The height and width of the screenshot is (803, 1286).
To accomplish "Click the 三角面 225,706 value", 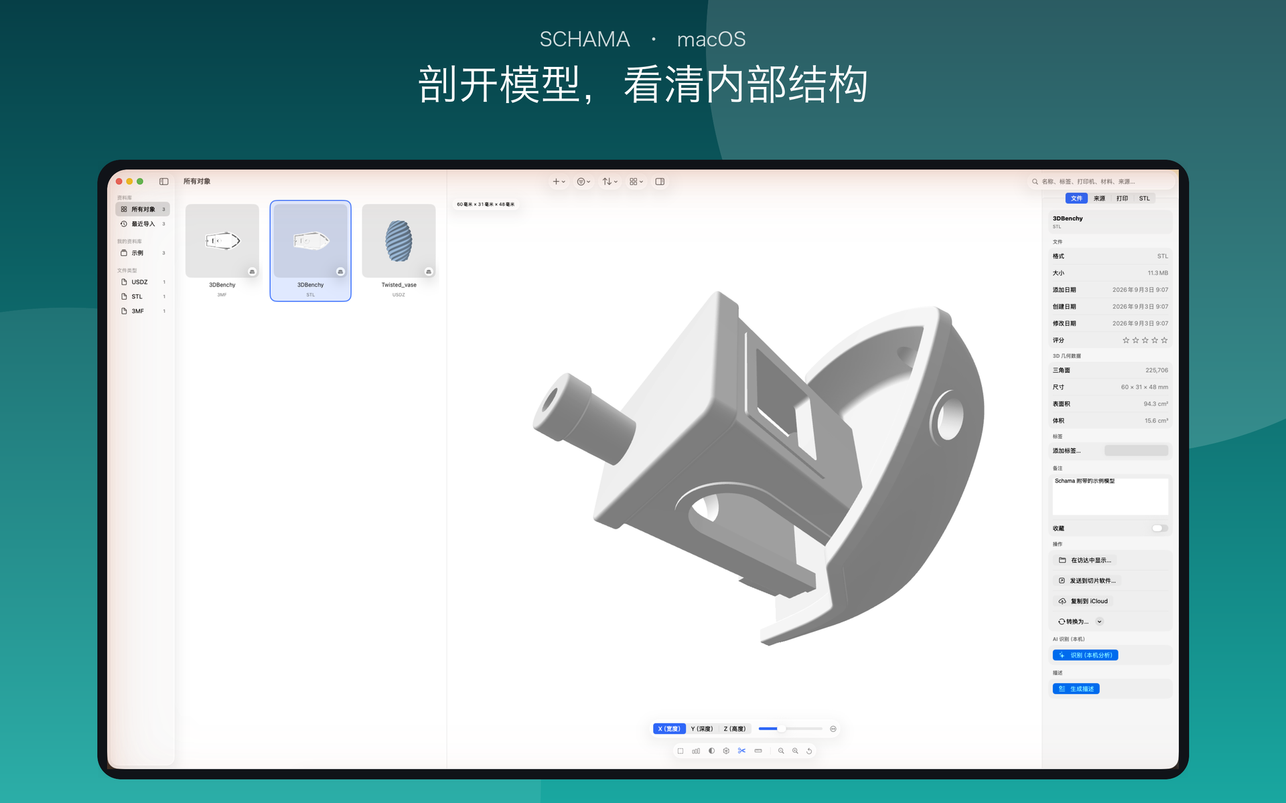I will [1157, 371].
